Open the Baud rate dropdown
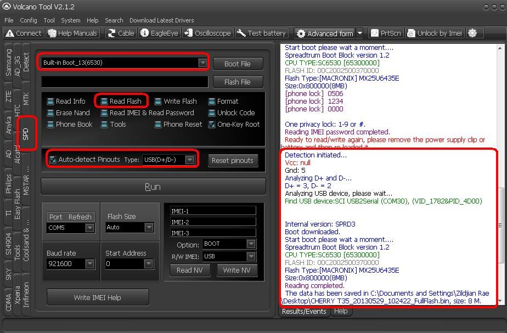The image size is (507, 333). pyautogui.click(x=89, y=264)
